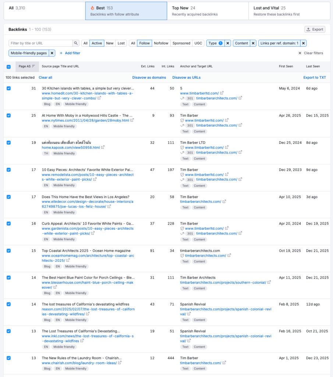Toggle the select-all header checkbox
333x377 pixels.
[x=8, y=67]
